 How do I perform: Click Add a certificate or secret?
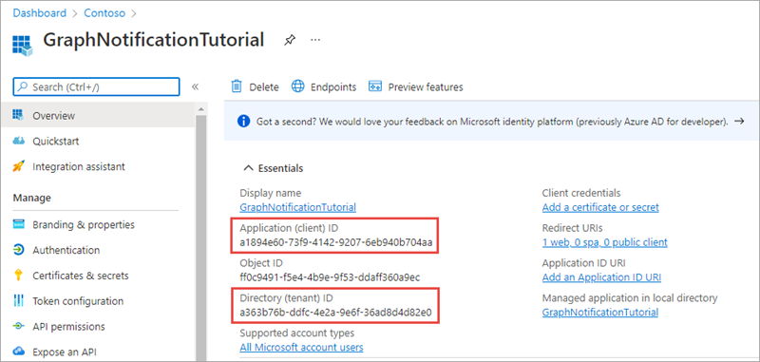[600, 207]
